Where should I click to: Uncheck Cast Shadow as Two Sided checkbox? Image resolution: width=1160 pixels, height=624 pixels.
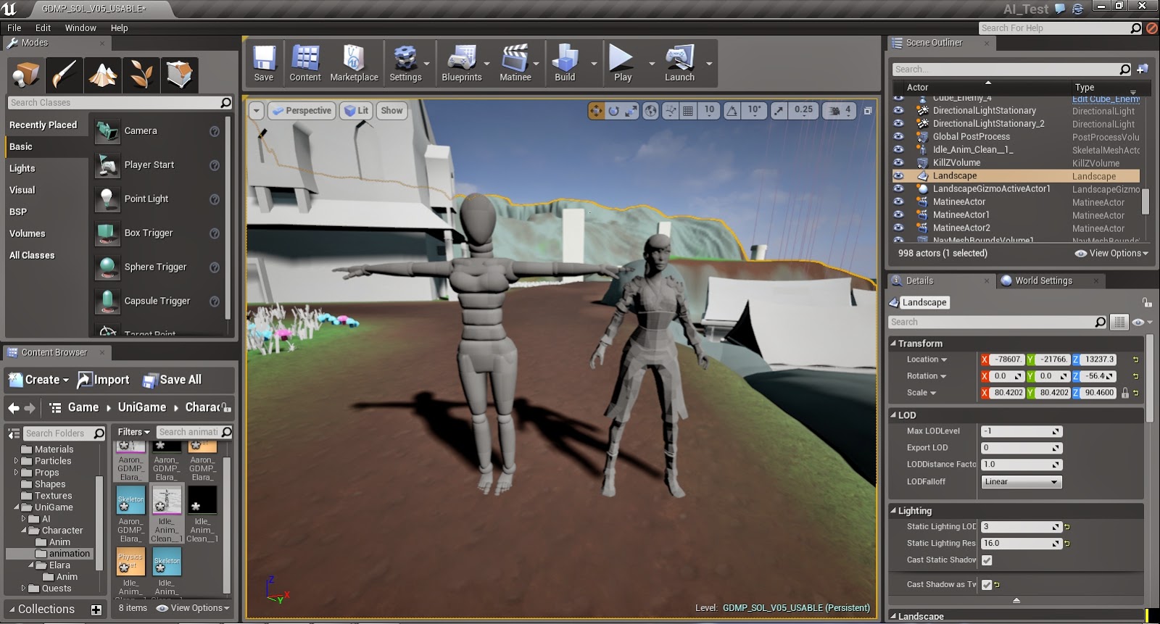(x=987, y=585)
